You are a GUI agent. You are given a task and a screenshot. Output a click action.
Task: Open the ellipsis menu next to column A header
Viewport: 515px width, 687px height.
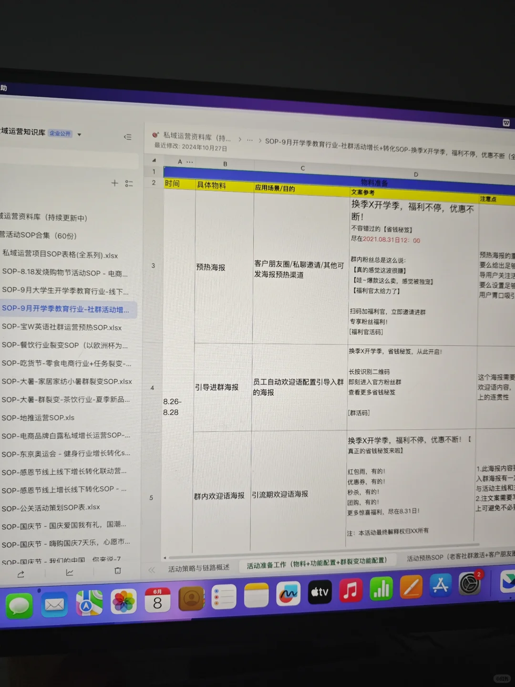click(x=189, y=162)
